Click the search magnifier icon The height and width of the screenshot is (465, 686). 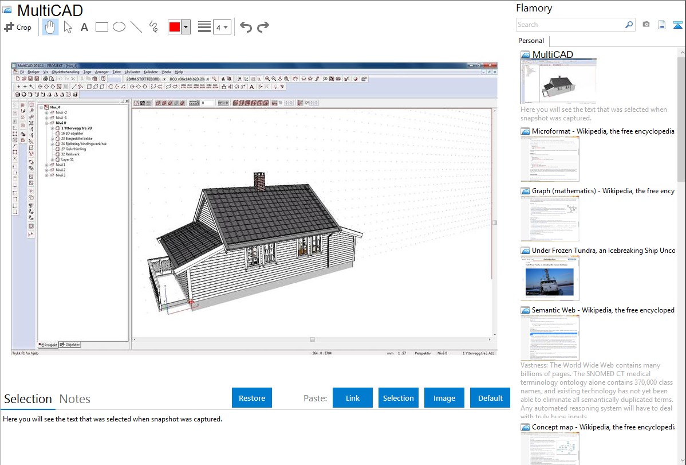click(x=629, y=25)
